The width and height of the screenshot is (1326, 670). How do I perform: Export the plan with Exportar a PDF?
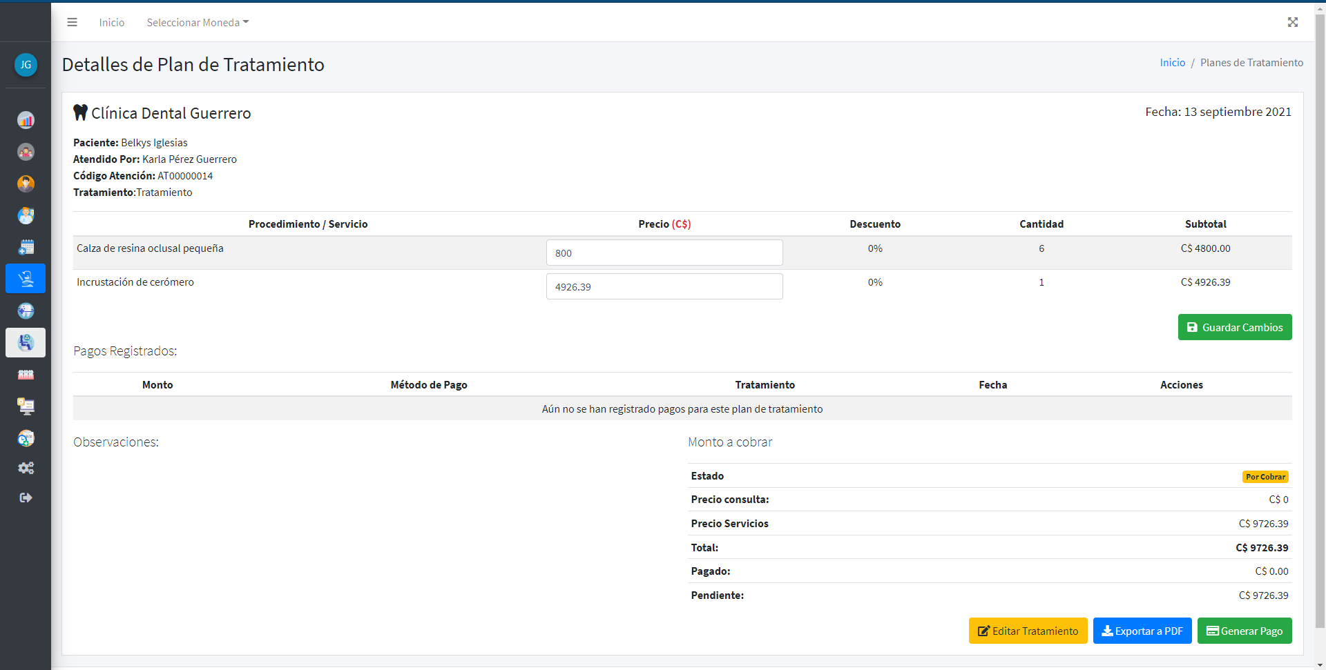[1142, 631]
